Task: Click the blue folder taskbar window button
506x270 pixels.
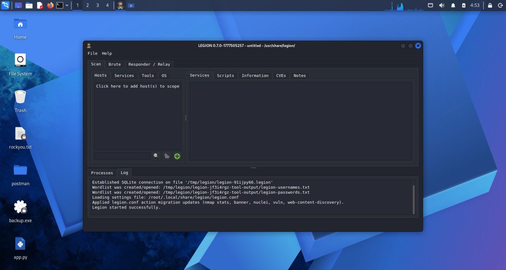Action: 131,5
